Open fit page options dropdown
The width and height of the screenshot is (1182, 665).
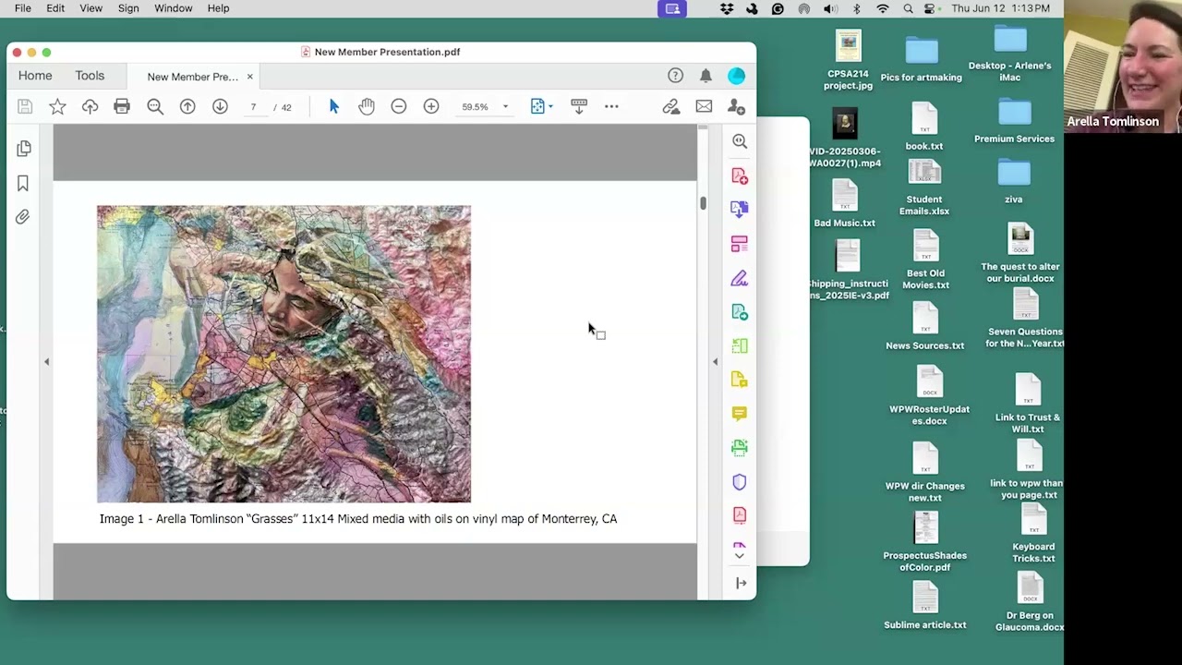542,107
